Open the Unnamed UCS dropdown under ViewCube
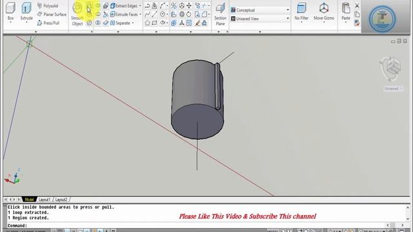Image resolution: width=413 pixels, height=232 pixels. pyautogui.click(x=393, y=89)
